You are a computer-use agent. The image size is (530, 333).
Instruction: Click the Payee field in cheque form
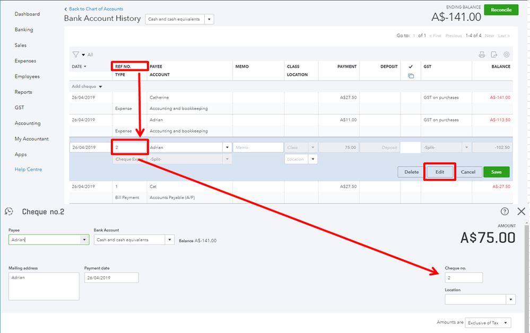click(x=44, y=240)
